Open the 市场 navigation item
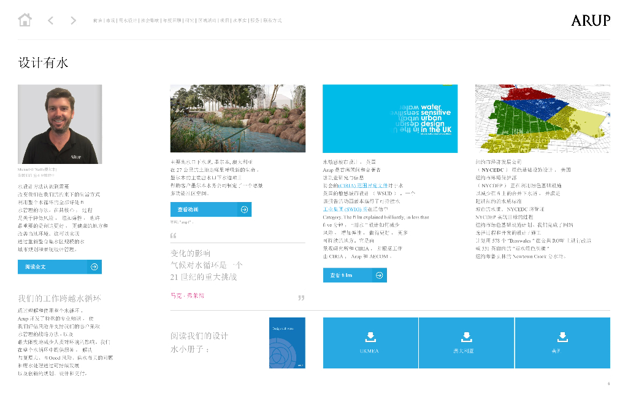 coord(110,20)
